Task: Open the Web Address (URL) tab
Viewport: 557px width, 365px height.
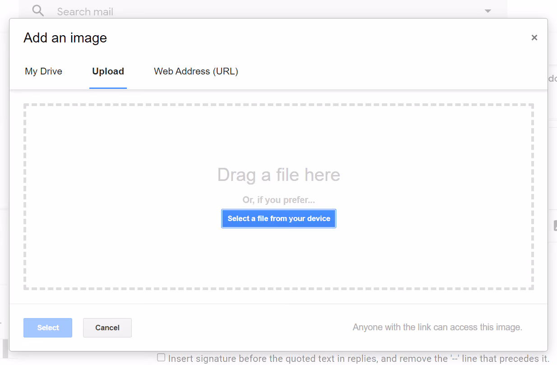Action: pyautogui.click(x=196, y=71)
